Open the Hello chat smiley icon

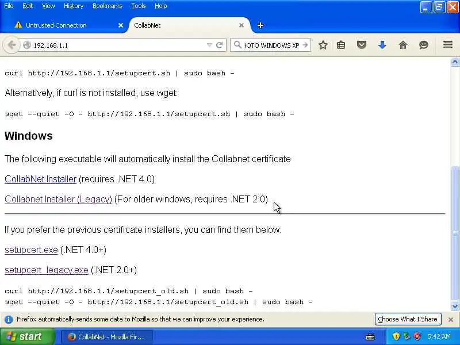coord(424,45)
